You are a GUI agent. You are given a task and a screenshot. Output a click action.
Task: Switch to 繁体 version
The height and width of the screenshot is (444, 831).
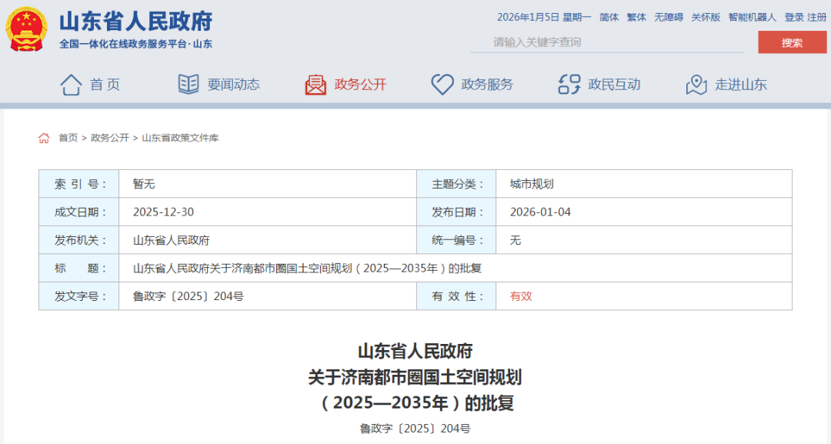click(x=636, y=15)
